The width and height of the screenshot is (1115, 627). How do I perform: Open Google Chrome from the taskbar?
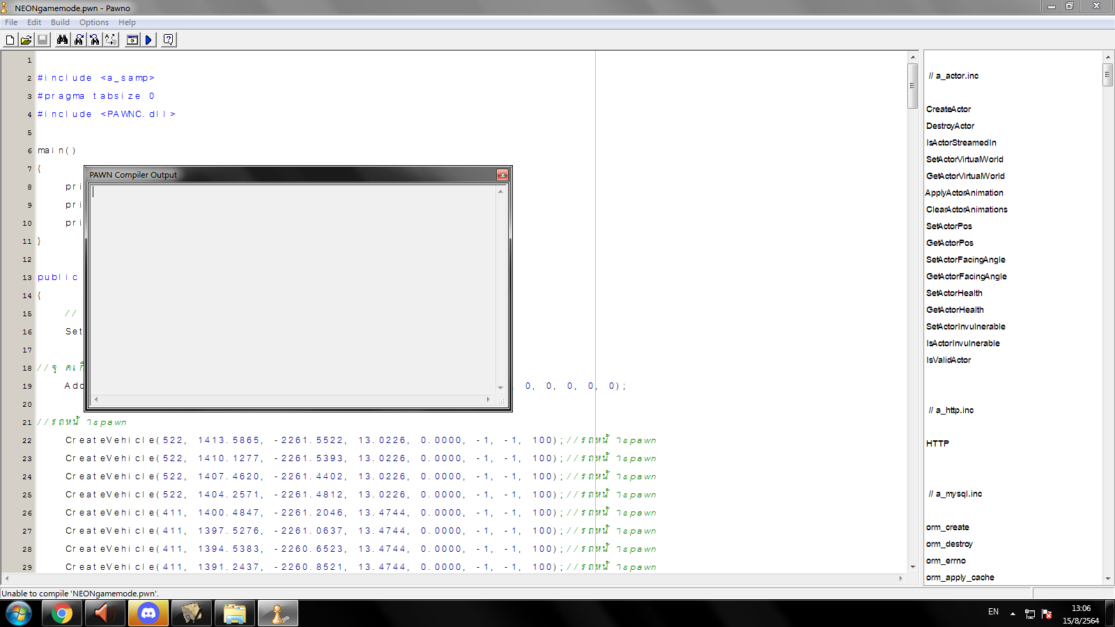(x=61, y=614)
